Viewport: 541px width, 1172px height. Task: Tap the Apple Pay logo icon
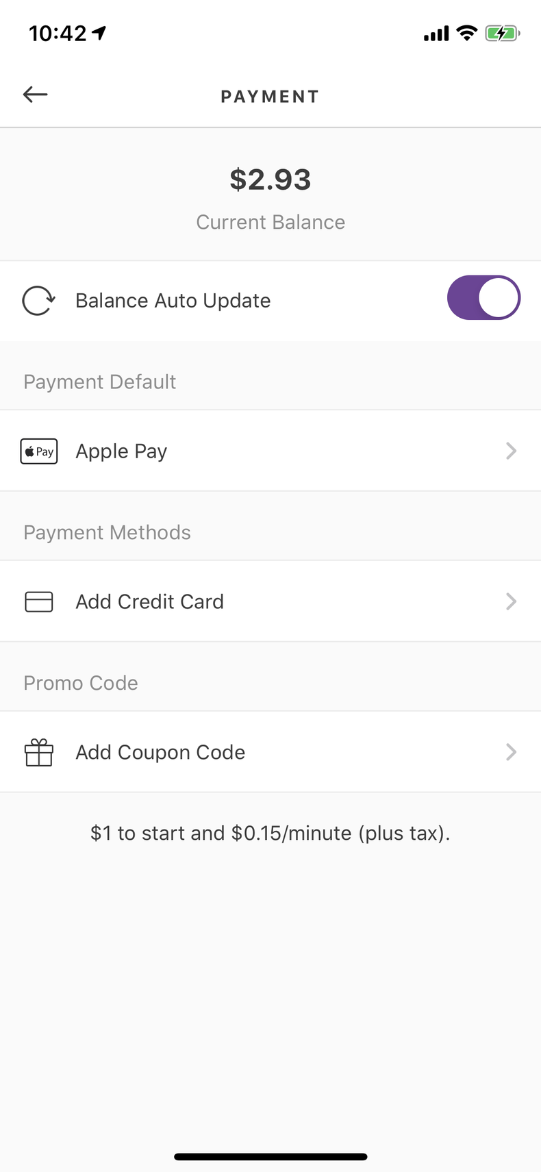39,451
